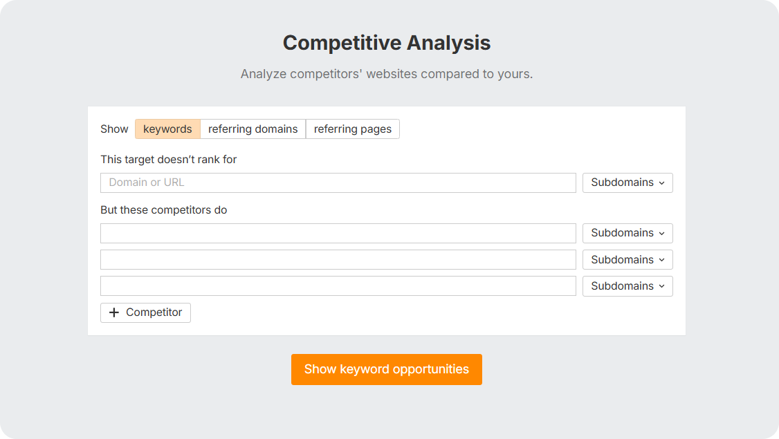
Task: Open the target's Subdomains dropdown
Action: click(627, 183)
